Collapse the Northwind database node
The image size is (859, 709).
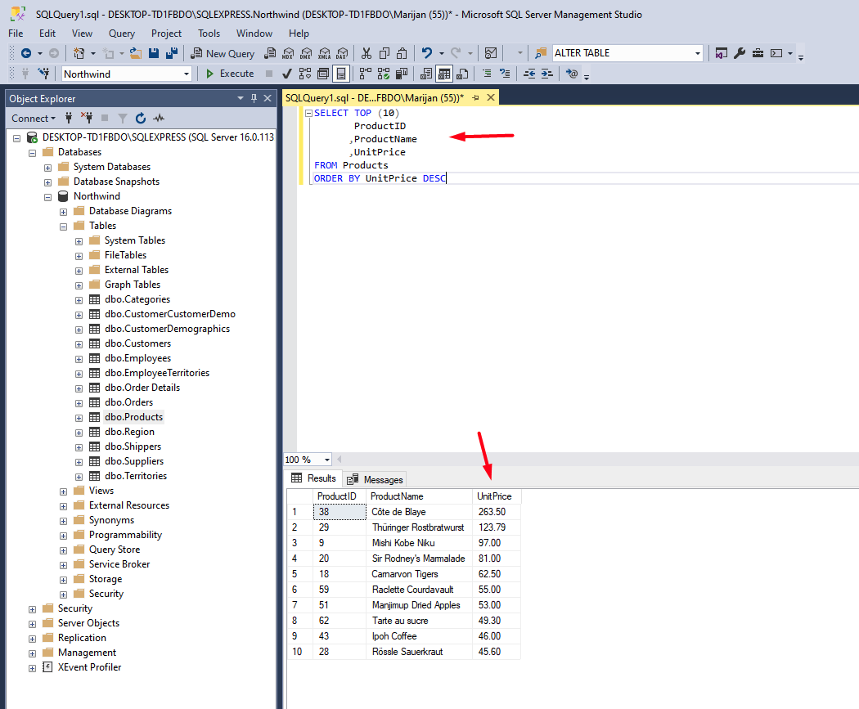47,197
